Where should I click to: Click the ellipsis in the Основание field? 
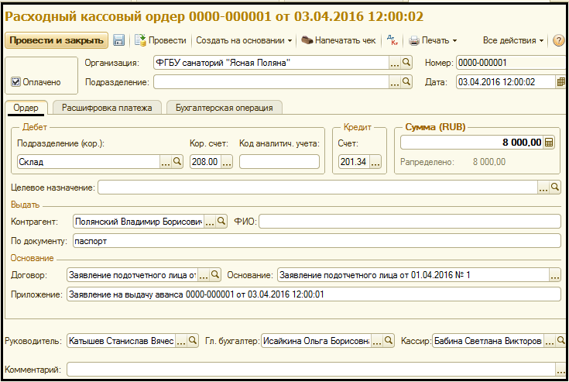tap(555, 275)
